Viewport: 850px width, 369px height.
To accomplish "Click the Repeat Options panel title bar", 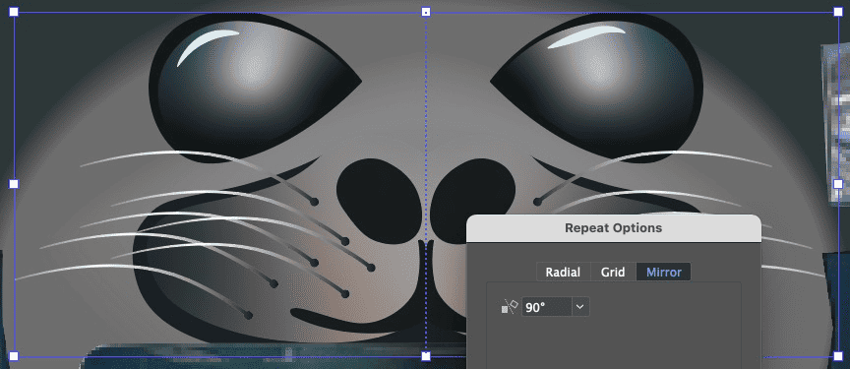I will [614, 228].
